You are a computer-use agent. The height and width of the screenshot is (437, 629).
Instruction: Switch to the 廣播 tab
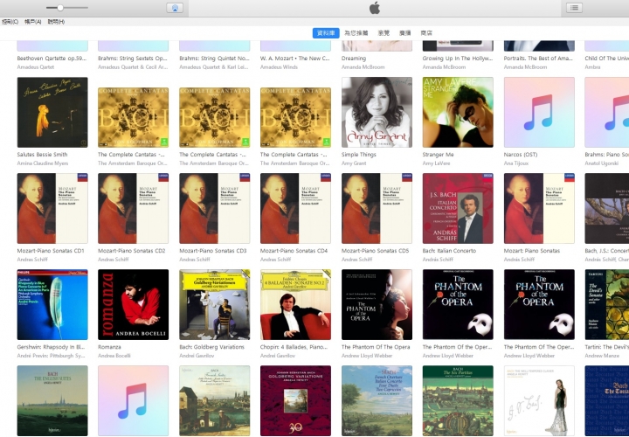pyautogui.click(x=405, y=33)
